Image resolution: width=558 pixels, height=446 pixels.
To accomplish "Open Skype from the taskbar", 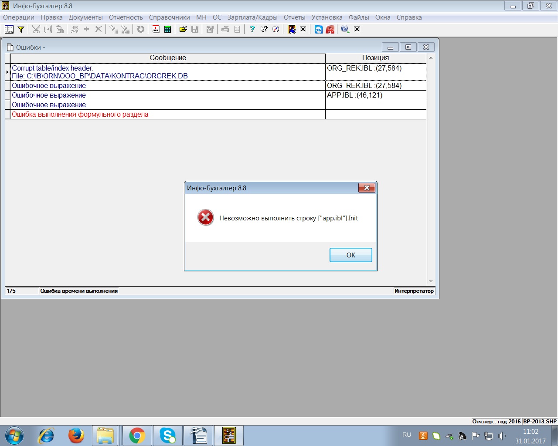I will [x=167, y=436].
